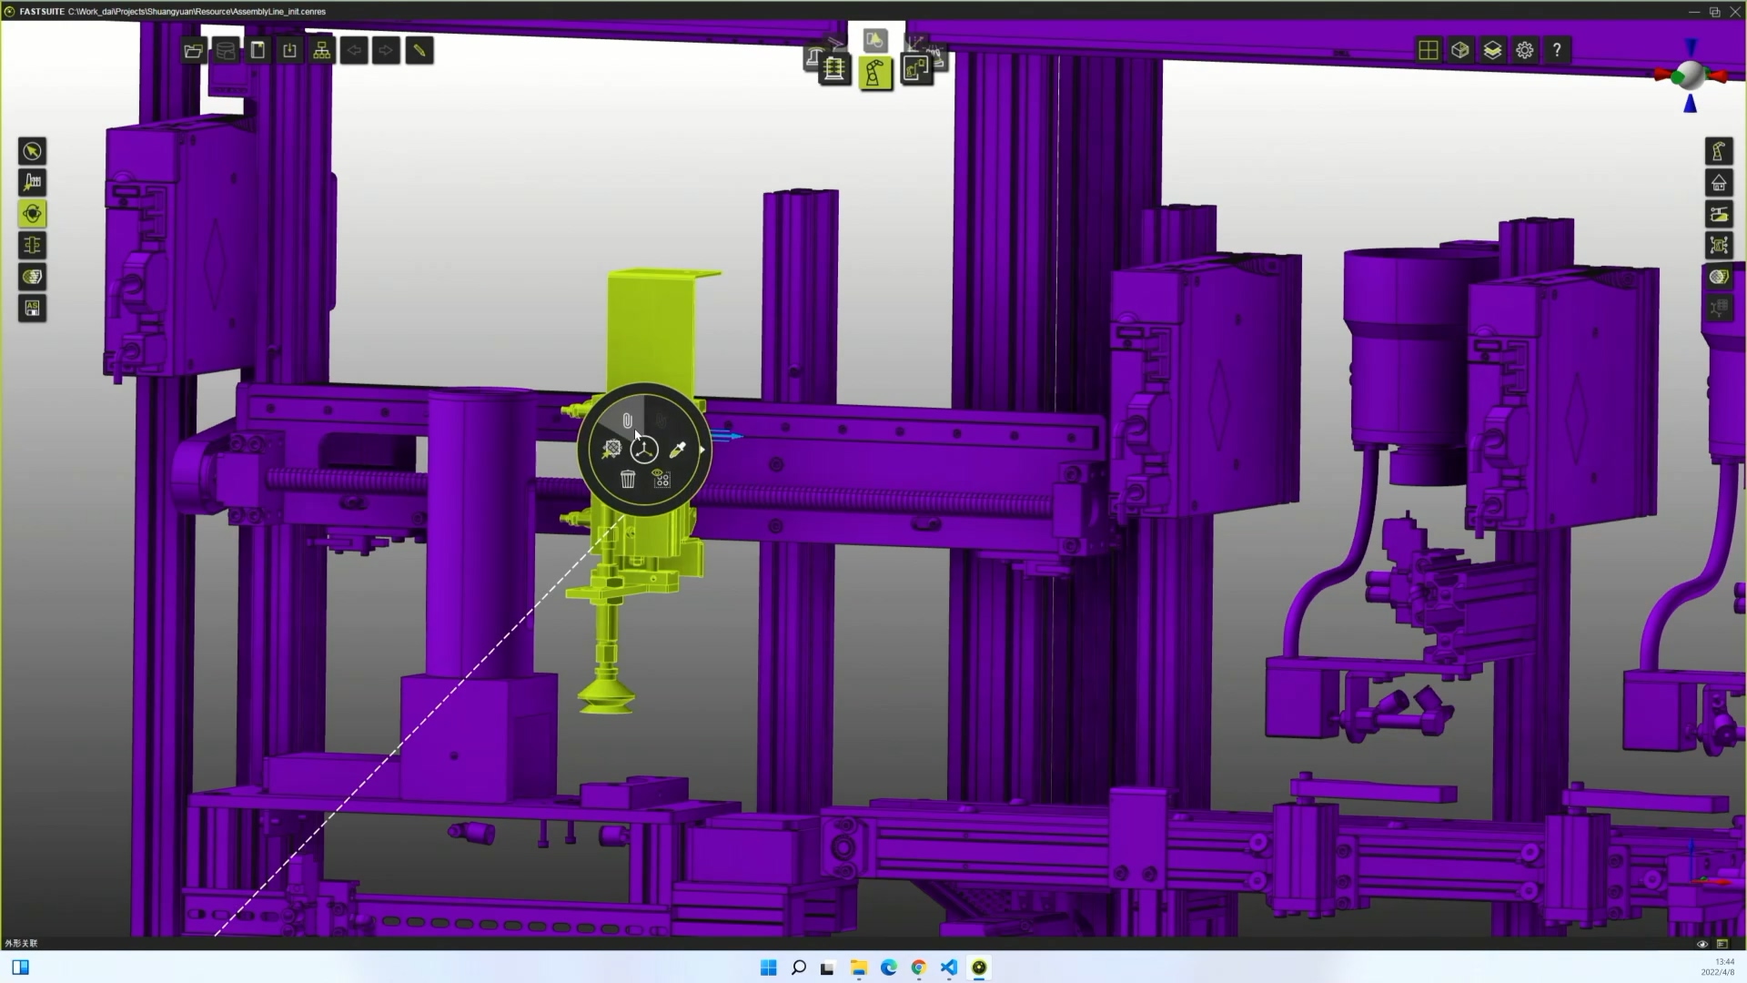This screenshot has width=1747, height=983.
Task: Open the 3D cube view options
Action: coord(1460,51)
